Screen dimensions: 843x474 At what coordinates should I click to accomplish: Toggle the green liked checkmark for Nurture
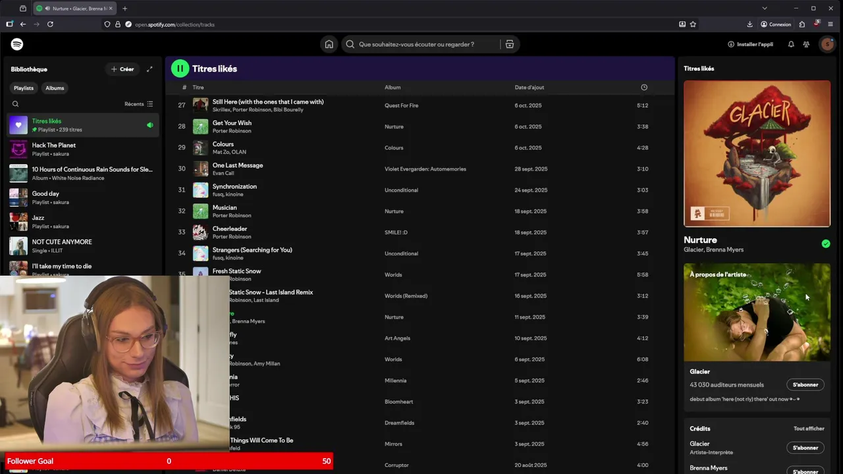click(826, 244)
